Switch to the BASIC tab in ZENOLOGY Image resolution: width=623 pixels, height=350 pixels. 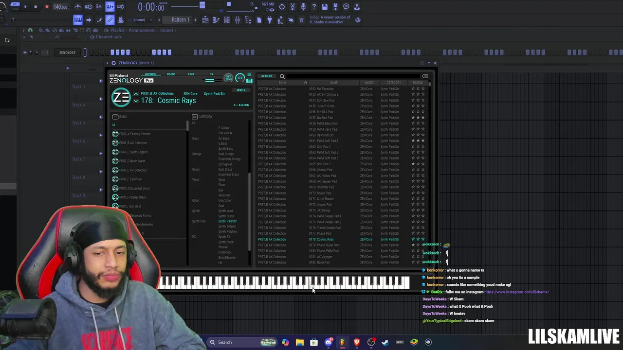click(171, 74)
